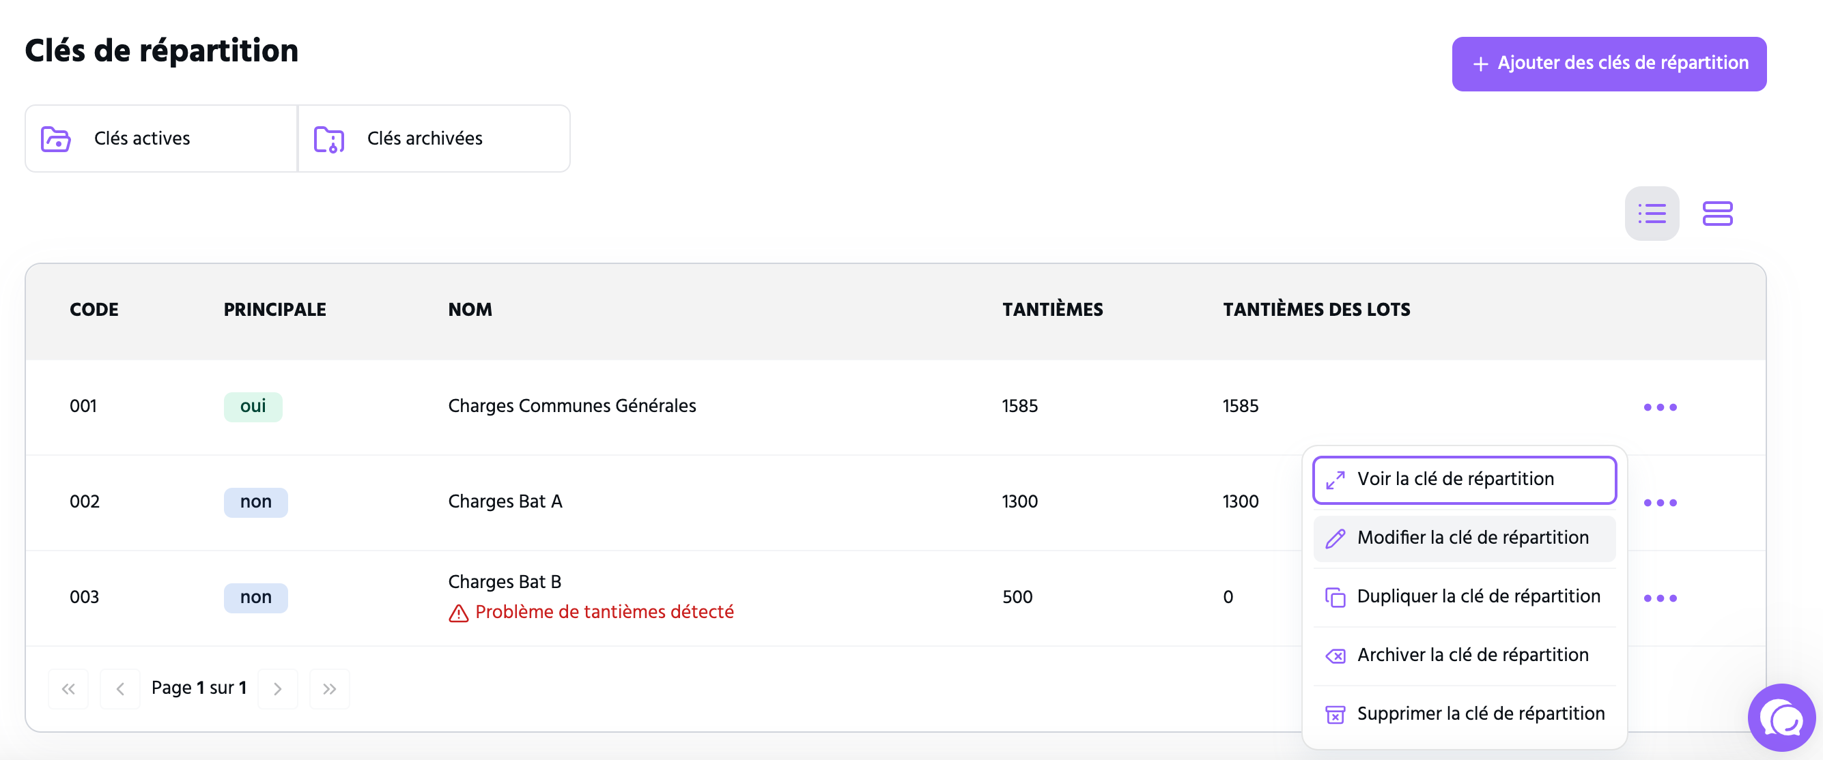Open actions menu for Charges Bat B
The image size is (1823, 760).
1660,598
